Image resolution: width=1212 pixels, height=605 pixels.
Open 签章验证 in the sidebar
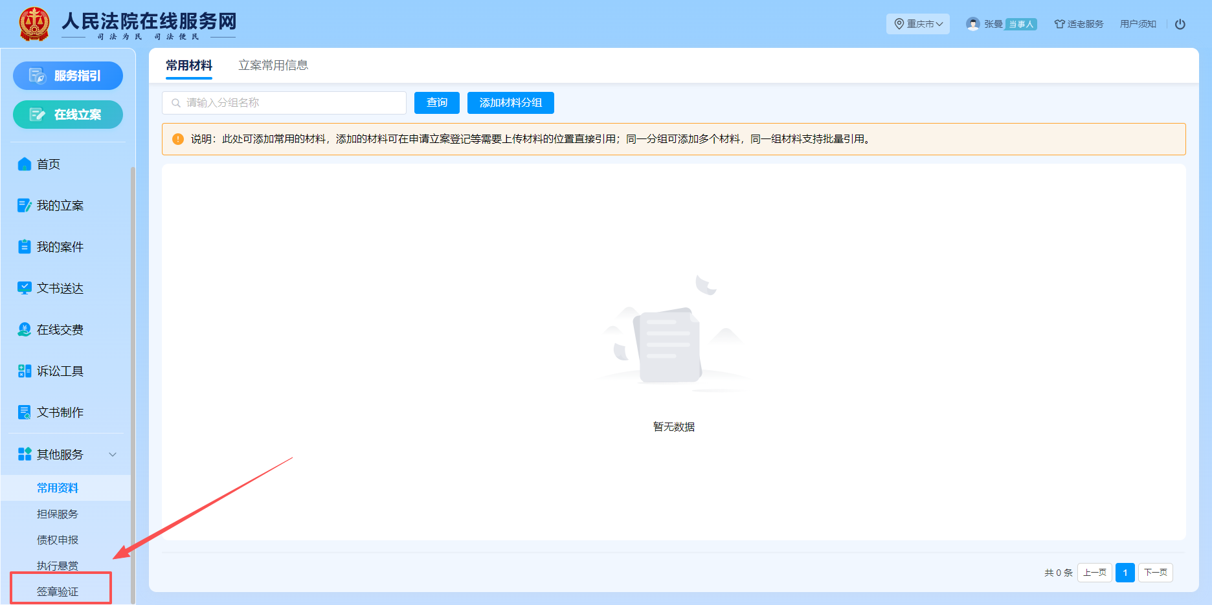click(58, 591)
